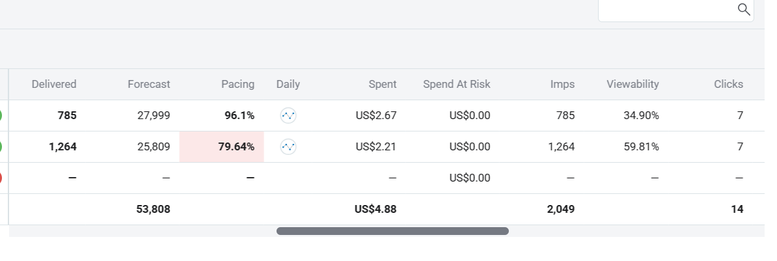This screenshot has height=261, width=777.
Task: Open Daily chart icon for 79.64% pacing row
Action: pyautogui.click(x=288, y=147)
